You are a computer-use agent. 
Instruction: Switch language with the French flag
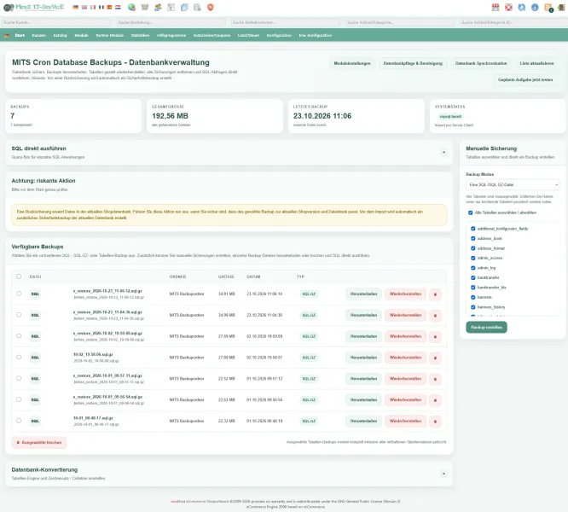tap(93, 7)
